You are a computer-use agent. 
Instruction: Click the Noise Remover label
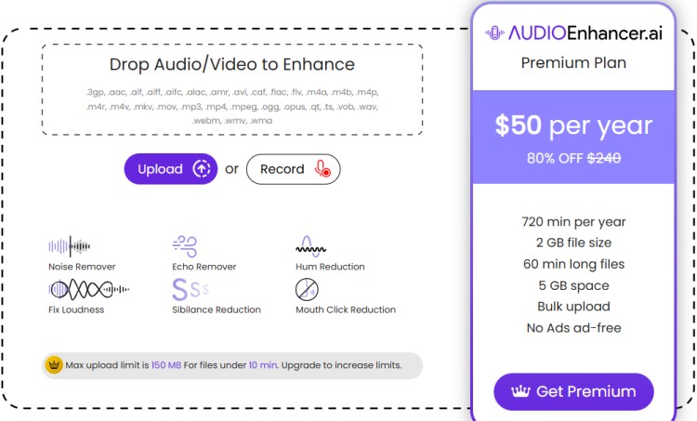(x=82, y=267)
